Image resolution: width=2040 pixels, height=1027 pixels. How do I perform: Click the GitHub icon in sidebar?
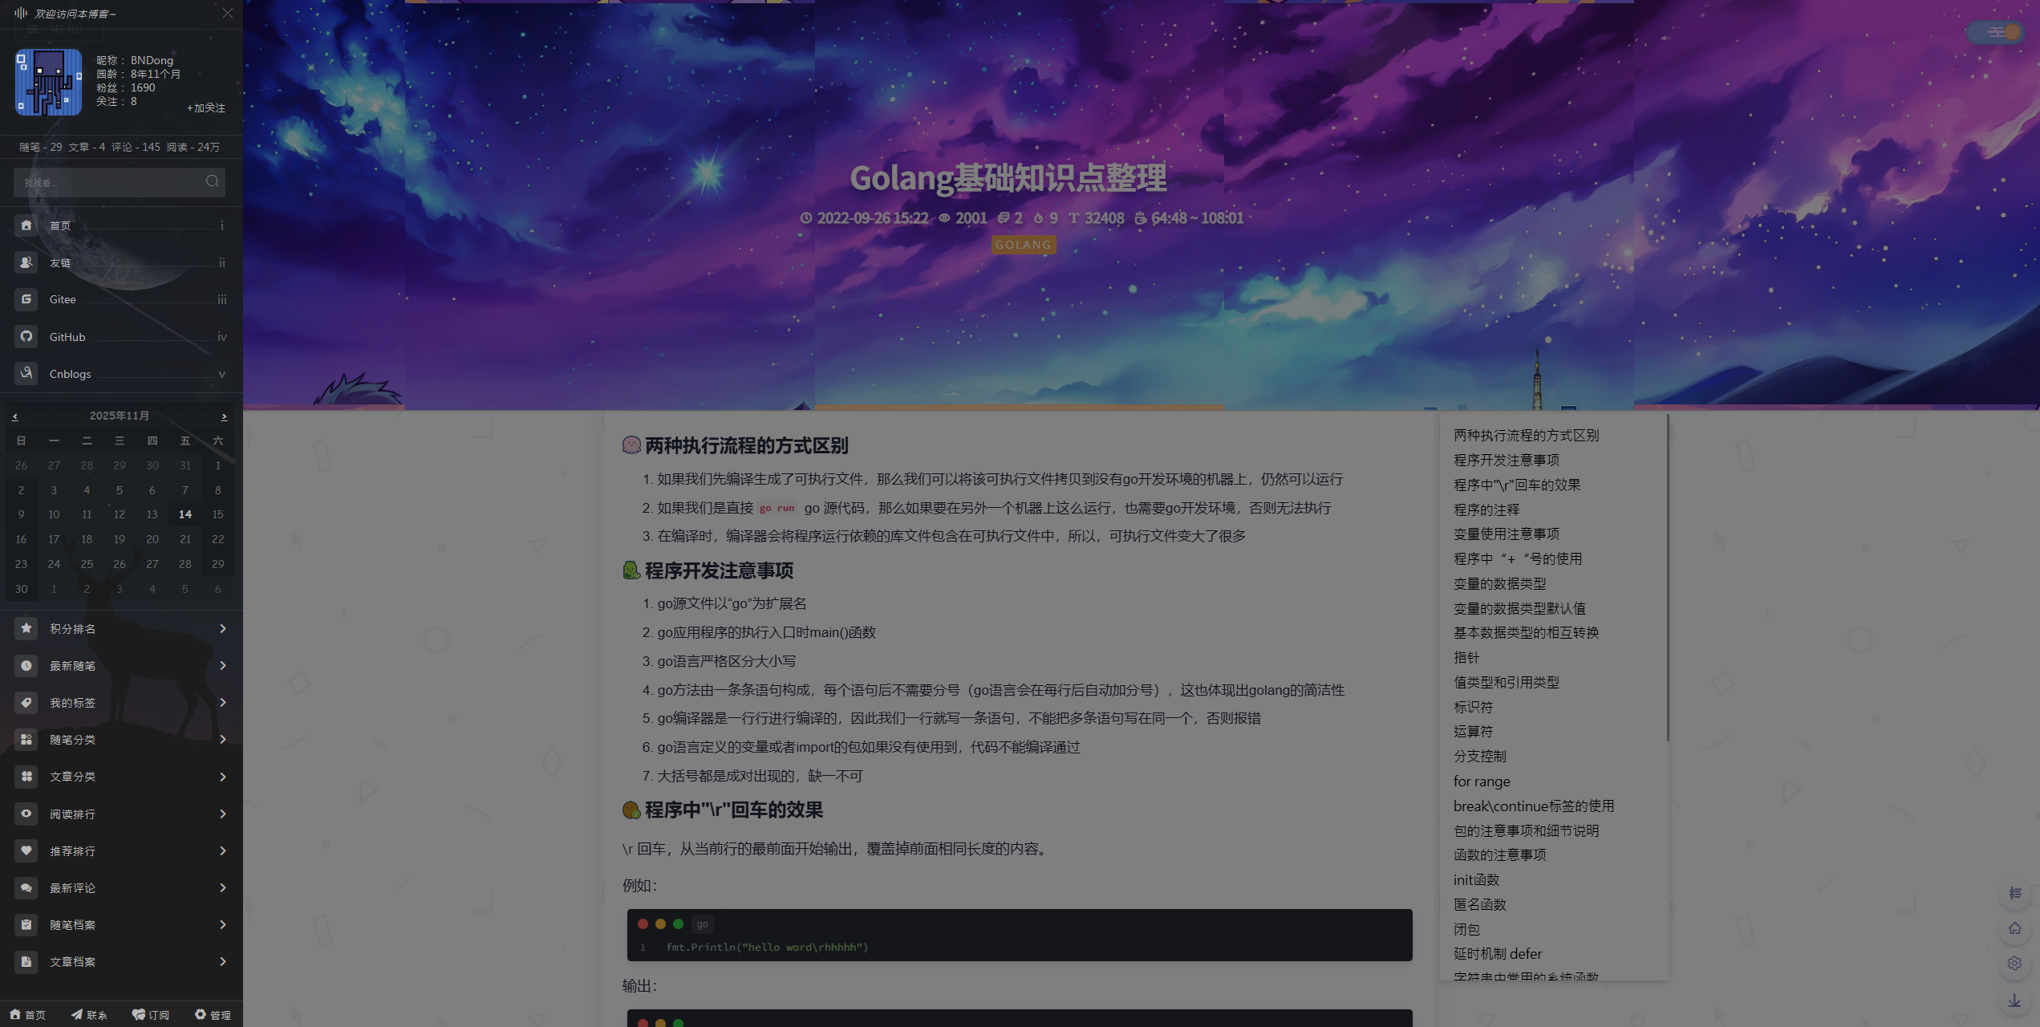tap(26, 336)
